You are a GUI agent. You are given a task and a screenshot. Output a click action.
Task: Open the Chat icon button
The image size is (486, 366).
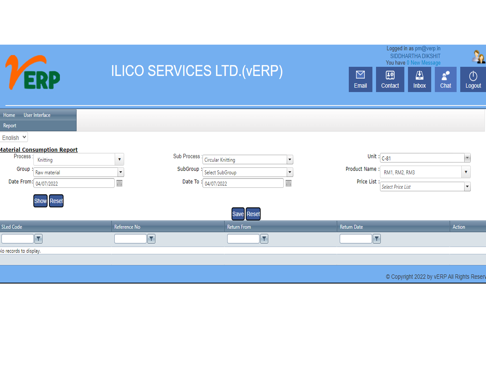point(446,79)
